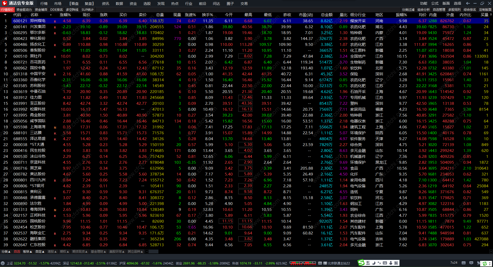Click the 北京联通主站Z2 server label
493x267 pixels.
(x=339, y=263)
